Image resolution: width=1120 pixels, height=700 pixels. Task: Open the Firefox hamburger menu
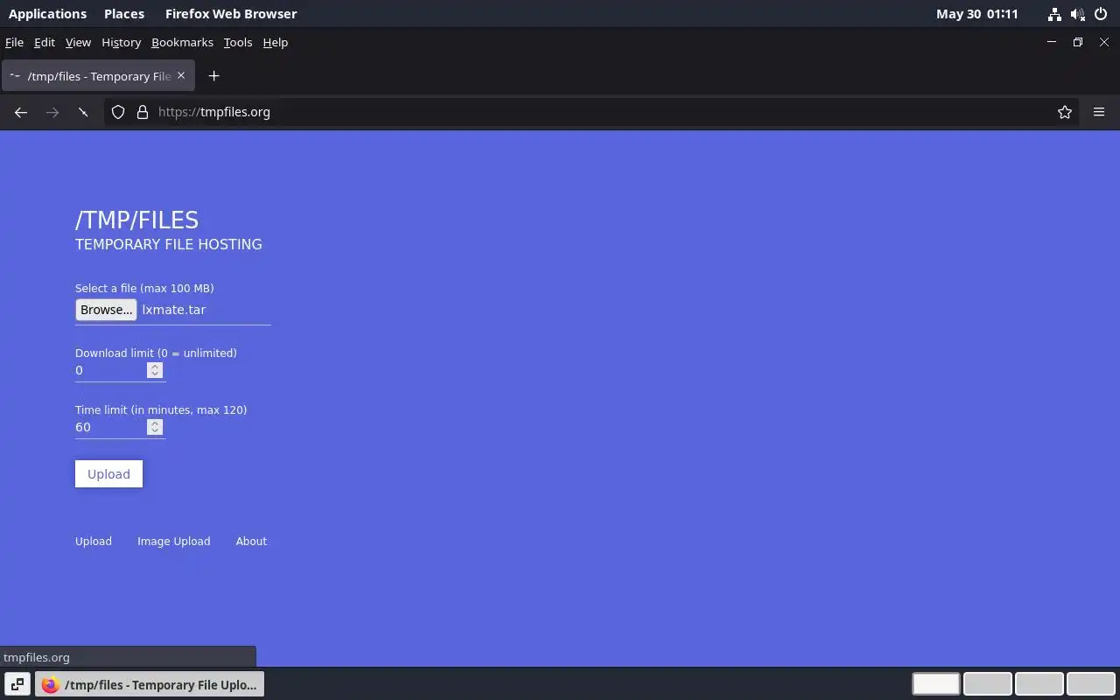tap(1099, 112)
